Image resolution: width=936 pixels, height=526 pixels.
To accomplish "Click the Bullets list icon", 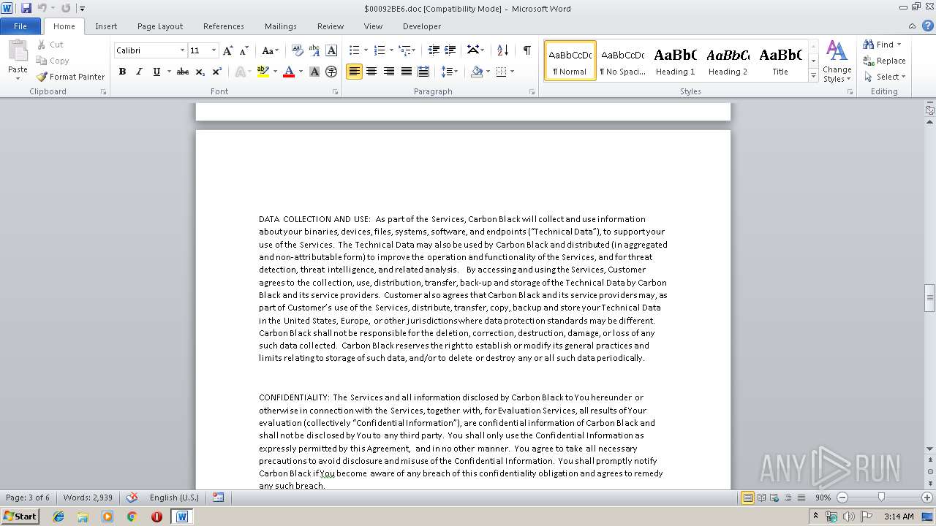I will 354,50.
